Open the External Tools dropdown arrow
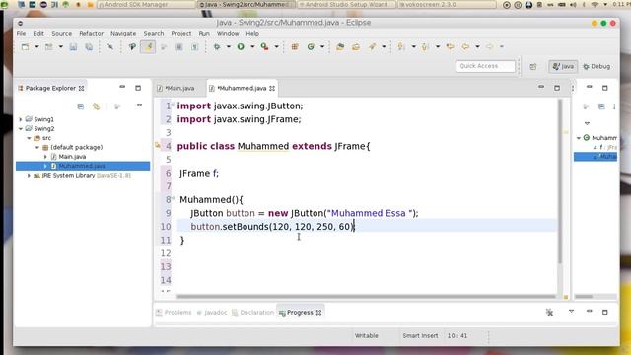 (x=276, y=47)
